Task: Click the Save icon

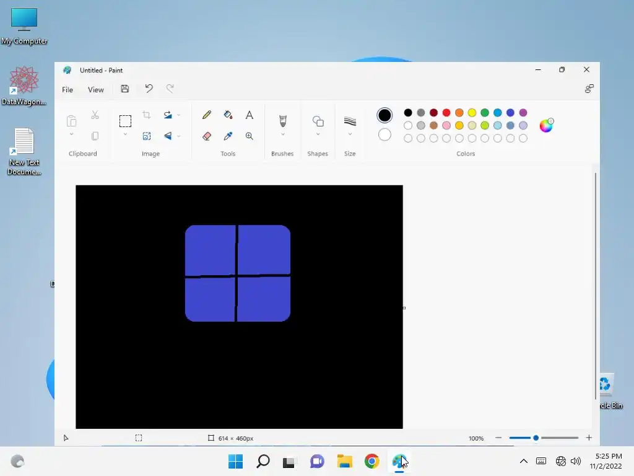Action: point(125,89)
